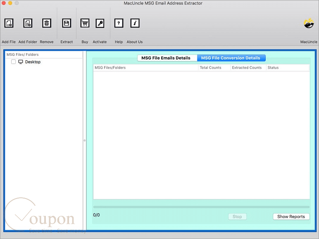Close the window with red button
The height and width of the screenshot is (239, 319).
(3, 3)
